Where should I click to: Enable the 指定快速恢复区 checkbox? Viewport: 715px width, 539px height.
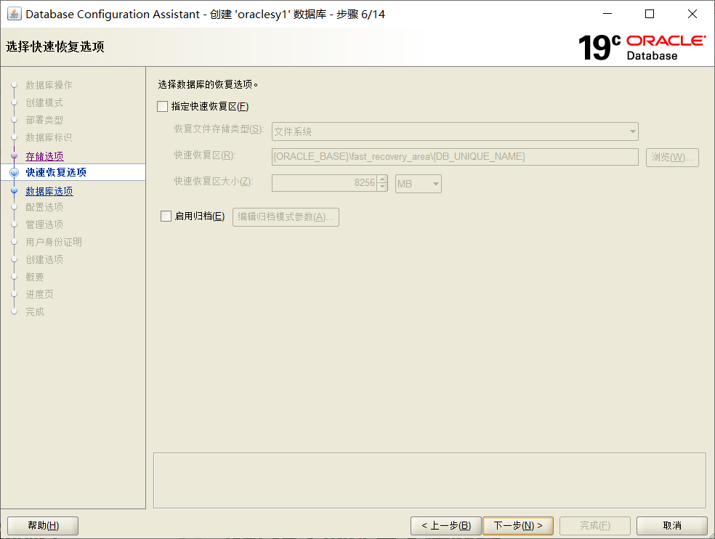[162, 106]
